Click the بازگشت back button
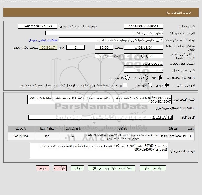202x195 pixels. [60, 168]
